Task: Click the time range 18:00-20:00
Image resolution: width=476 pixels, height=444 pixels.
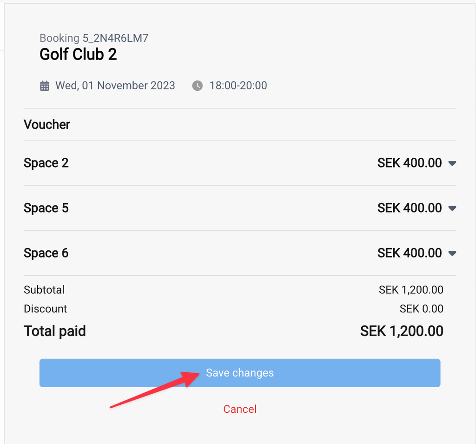Action: (x=238, y=85)
